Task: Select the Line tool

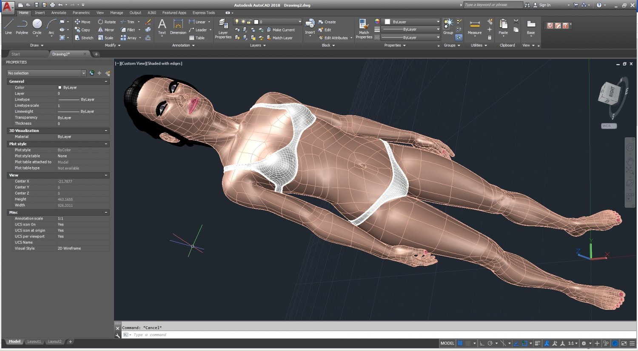Action: [x=8, y=26]
